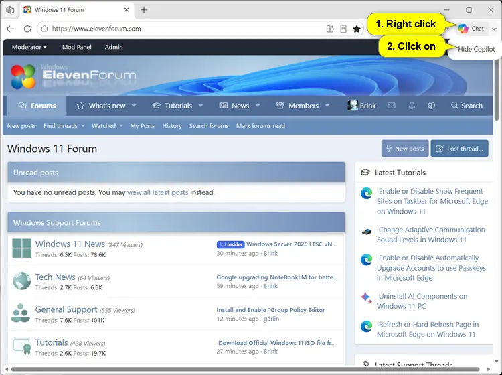Screen dimensions: 502x375
Task: Click the New posts button
Action: [405, 148]
